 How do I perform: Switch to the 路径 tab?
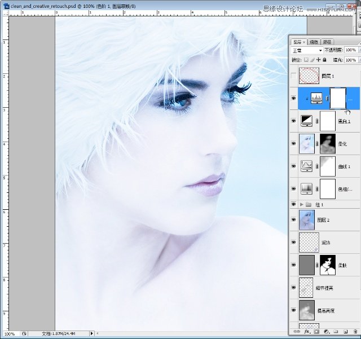tap(327, 42)
